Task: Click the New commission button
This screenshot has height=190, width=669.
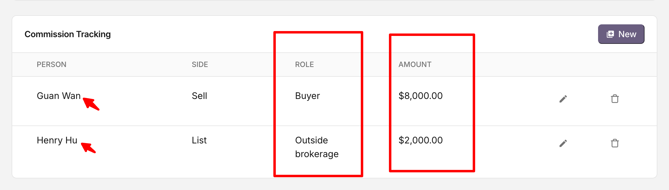Action: tap(621, 34)
